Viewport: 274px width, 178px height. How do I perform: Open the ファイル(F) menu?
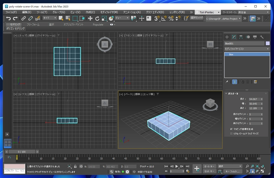coord(11,12)
